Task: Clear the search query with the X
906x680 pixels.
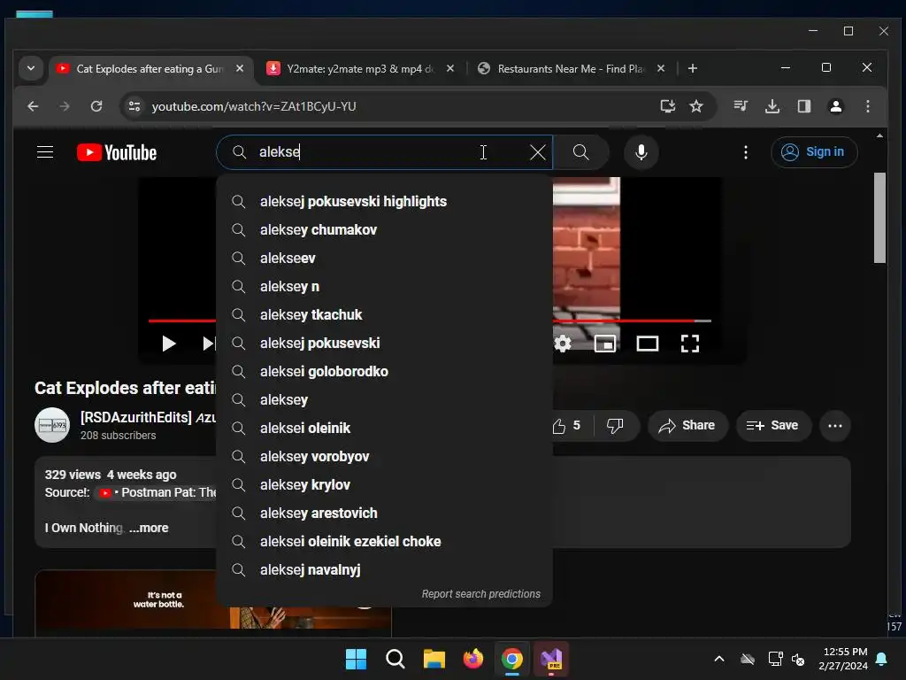Action: (537, 152)
